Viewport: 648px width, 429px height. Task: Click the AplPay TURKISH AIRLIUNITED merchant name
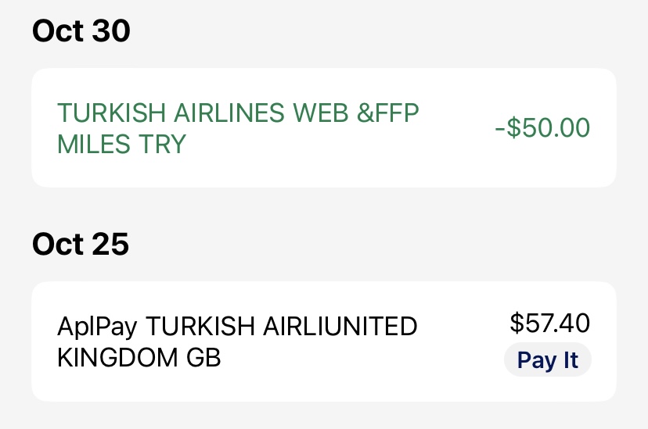click(x=237, y=327)
